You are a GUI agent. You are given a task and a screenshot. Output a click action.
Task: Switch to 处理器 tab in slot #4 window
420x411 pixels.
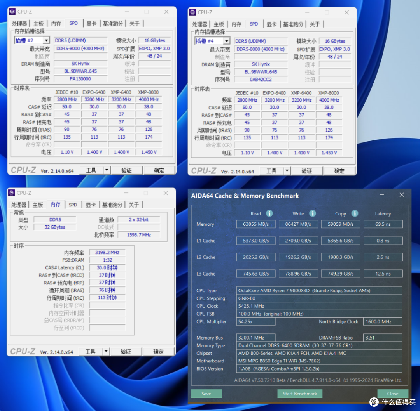(199, 24)
